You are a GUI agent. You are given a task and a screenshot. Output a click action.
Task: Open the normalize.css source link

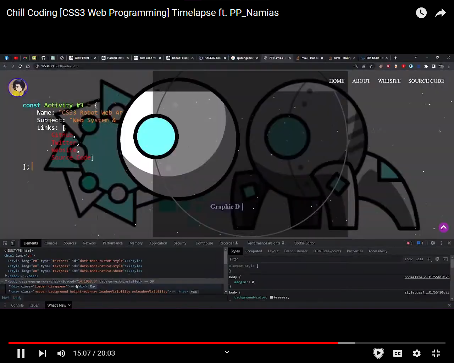pos(427,277)
